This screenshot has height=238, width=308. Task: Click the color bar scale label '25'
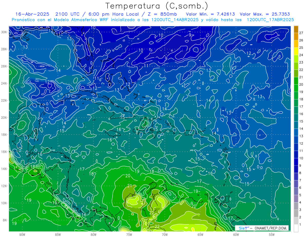tap(301, 48)
